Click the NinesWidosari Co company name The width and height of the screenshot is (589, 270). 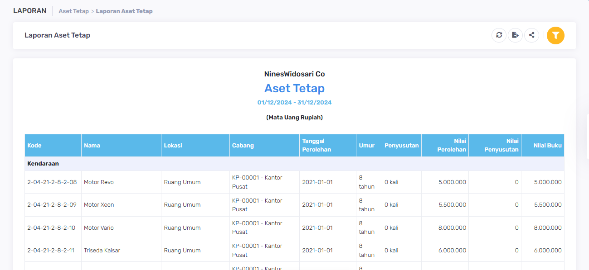295,74
